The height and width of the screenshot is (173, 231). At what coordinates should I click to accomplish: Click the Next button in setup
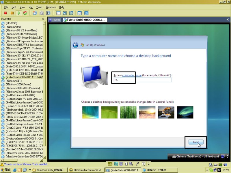196,142
